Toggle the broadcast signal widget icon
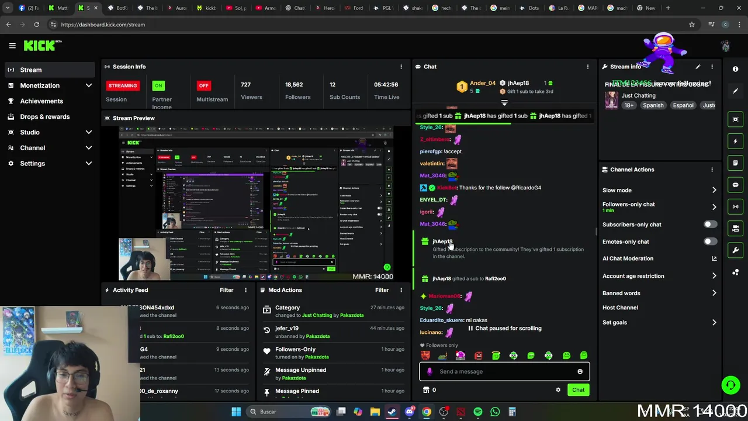Image resolution: width=748 pixels, height=421 pixels. click(x=735, y=206)
